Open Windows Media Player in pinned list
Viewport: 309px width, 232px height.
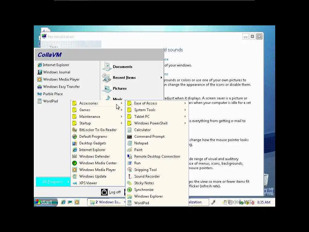pyautogui.click(x=58, y=79)
